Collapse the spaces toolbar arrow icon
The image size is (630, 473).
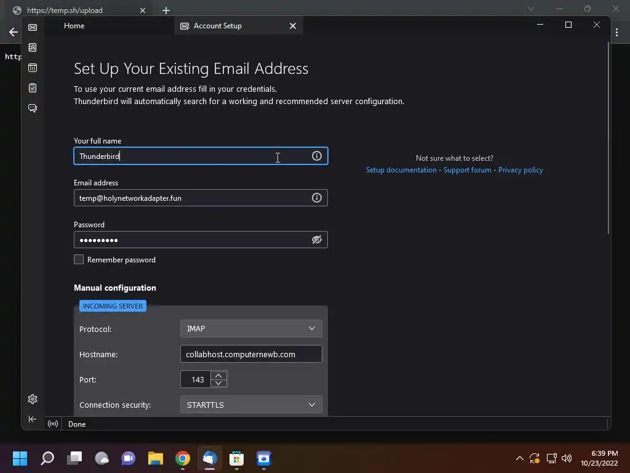tap(33, 419)
